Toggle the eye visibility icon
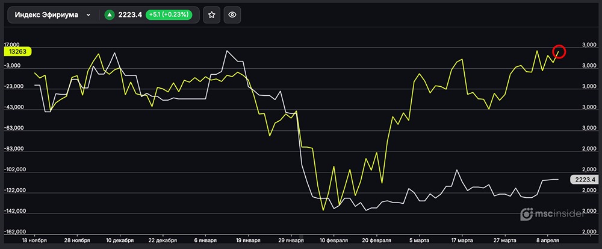Screen dimensions: 602x249 point(232,15)
